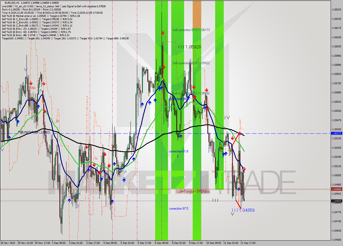Click the '9 Dec 01:00' time axis label
The width and height of the screenshot is (343, 246).
pyautogui.click(x=179, y=243)
